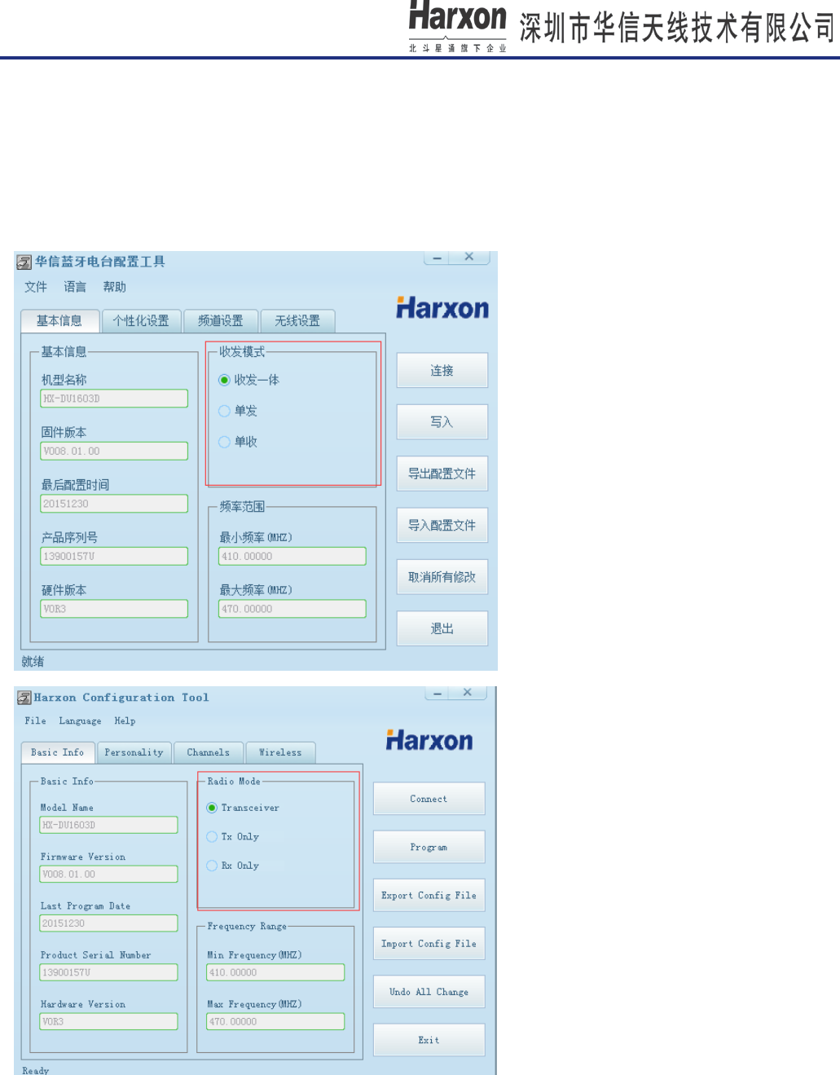Click the 最后配置时间 field

point(114,504)
